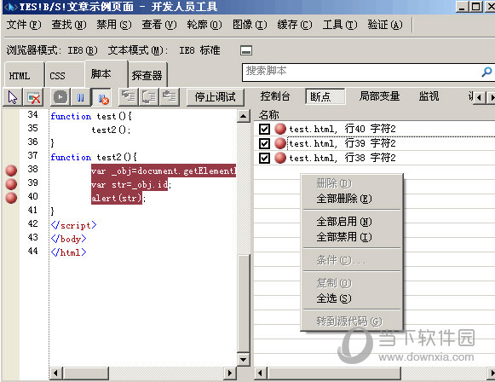Open 浏览器模式: IE8 menu
495x382 pixels.
click(52, 50)
